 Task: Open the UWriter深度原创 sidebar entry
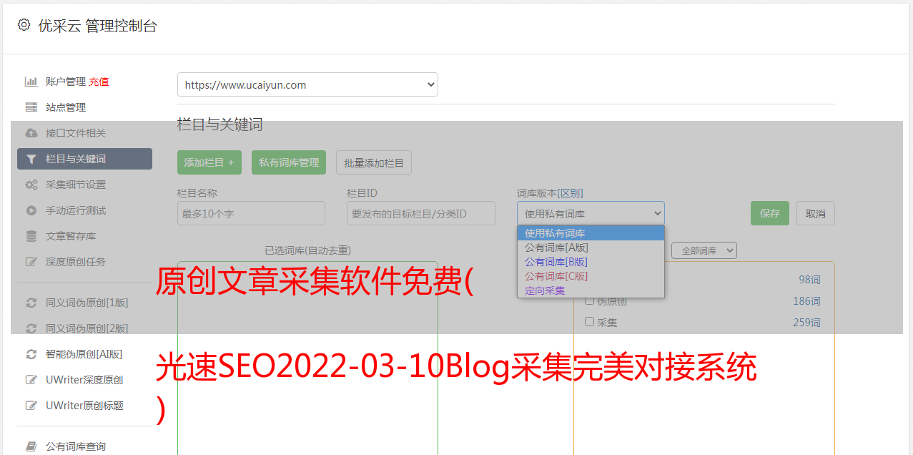coord(84,380)
